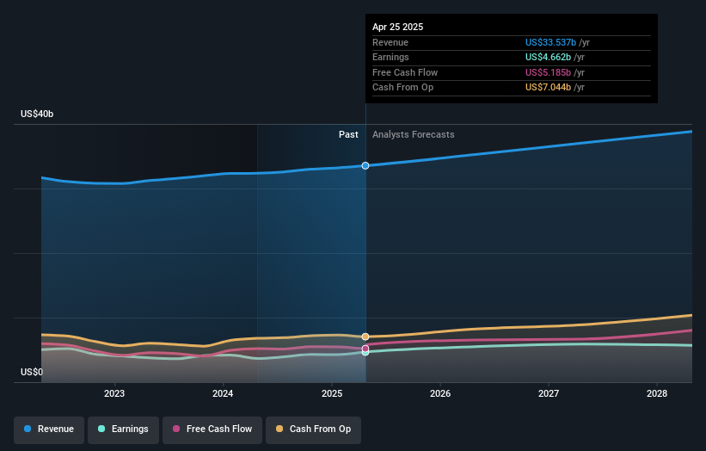Click the orange Cash From Op legend dot

[x=279, y=429]
